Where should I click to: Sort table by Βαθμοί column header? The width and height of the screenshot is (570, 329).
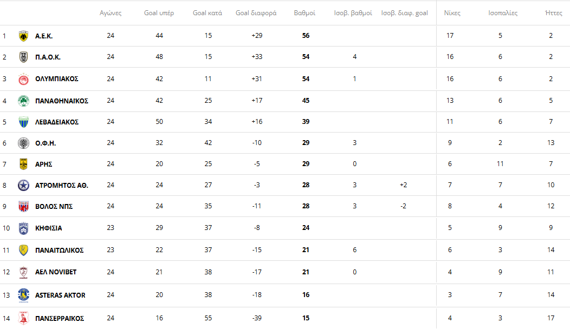[x=304, y=13]
